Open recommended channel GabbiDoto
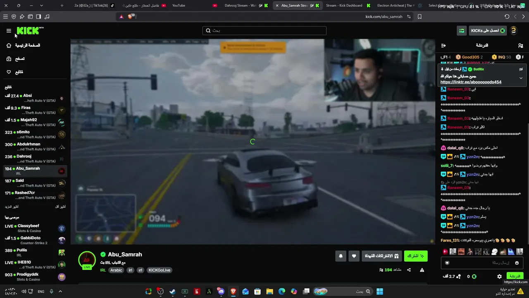 pyautogui.click(x=35, y=240)
